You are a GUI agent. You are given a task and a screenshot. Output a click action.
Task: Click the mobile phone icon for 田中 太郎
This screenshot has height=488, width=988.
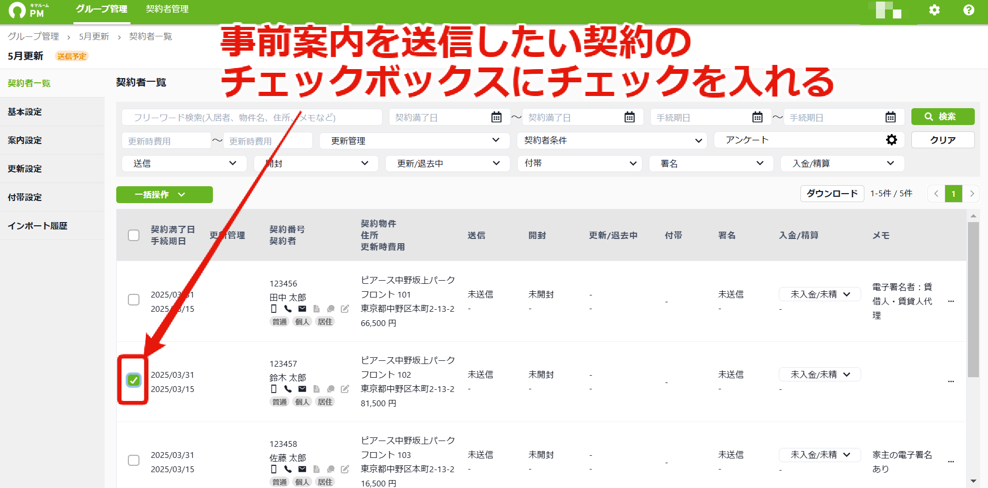click(x=274, y=309)
